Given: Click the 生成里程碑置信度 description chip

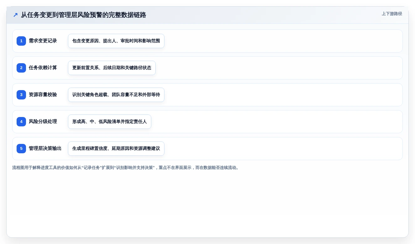Looking at the screenshot, I should point(116,149).
